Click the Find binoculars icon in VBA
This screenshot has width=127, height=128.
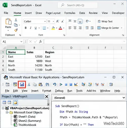tap(47, 84)
